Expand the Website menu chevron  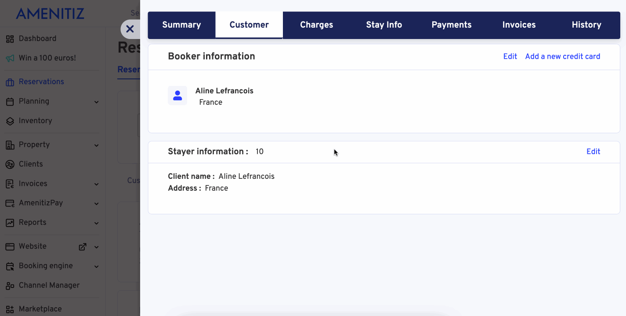96,247
